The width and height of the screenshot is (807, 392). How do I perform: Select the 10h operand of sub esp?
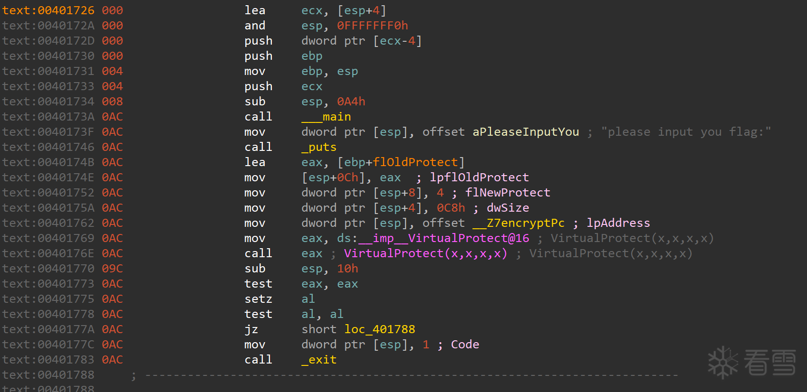point(347,269)
